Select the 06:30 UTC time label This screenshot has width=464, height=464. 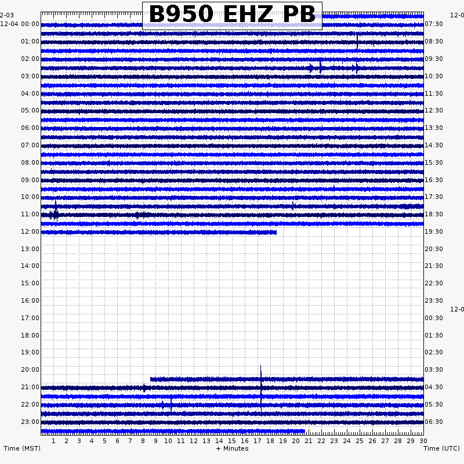[434, 422]
